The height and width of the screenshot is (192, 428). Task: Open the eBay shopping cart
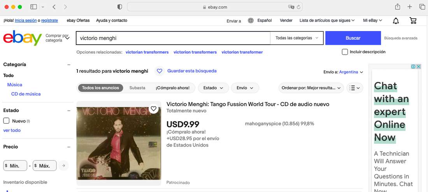tap(413, 21)
